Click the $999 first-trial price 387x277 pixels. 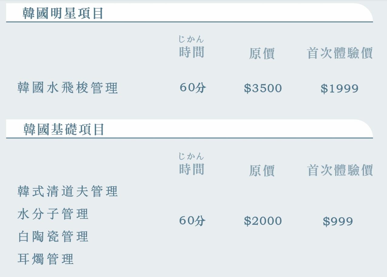coord(338,221)
